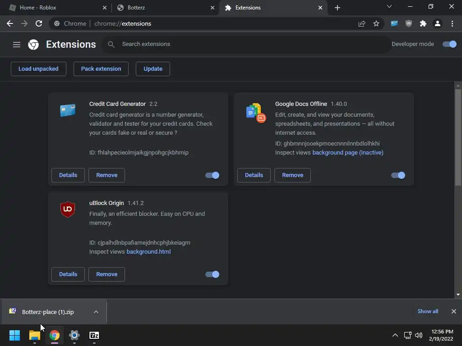Screen dimensions: 462x346
Task: Click the search magnifier icon
Action: tap(111, 45)
